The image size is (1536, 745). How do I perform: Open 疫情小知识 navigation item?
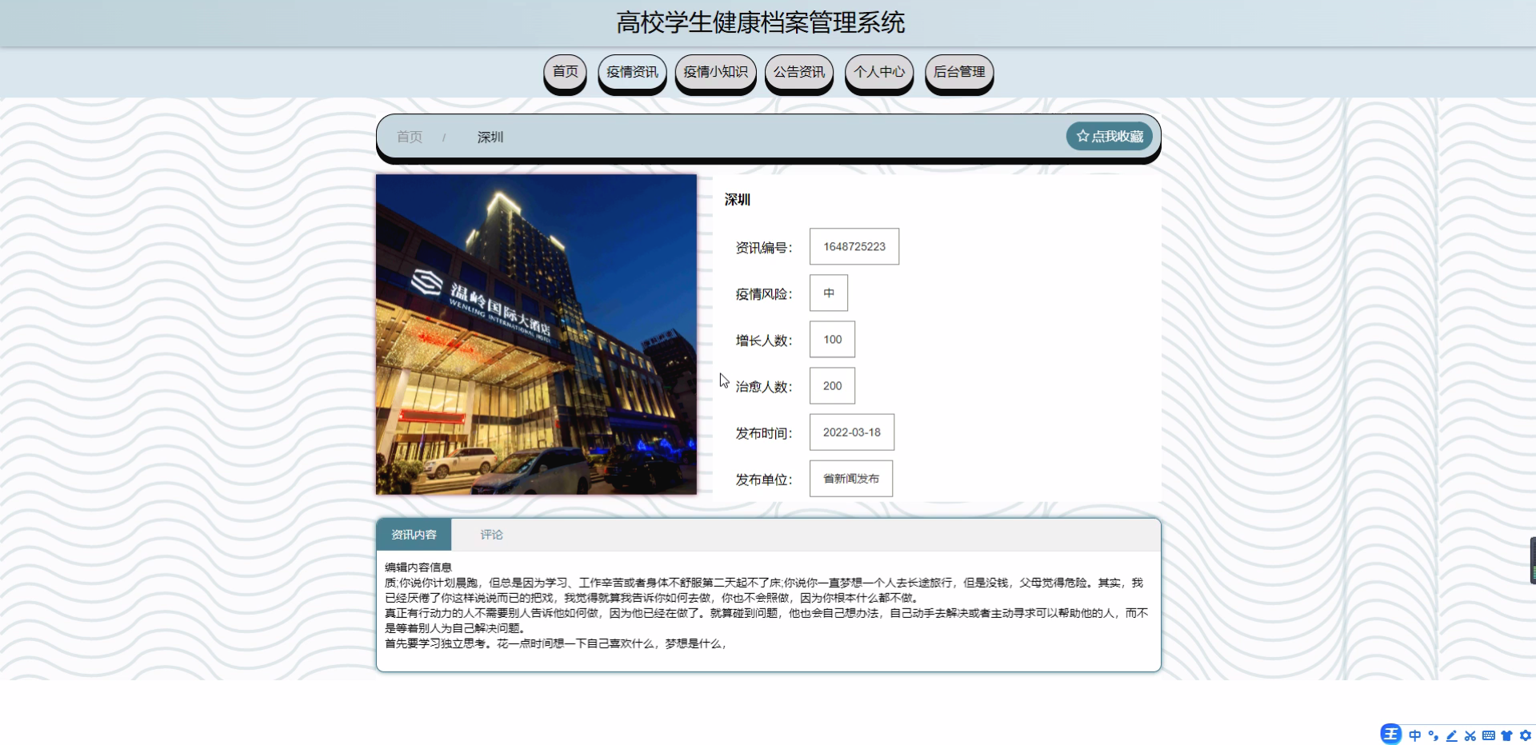pyautogui.click(x=715, y=73)
